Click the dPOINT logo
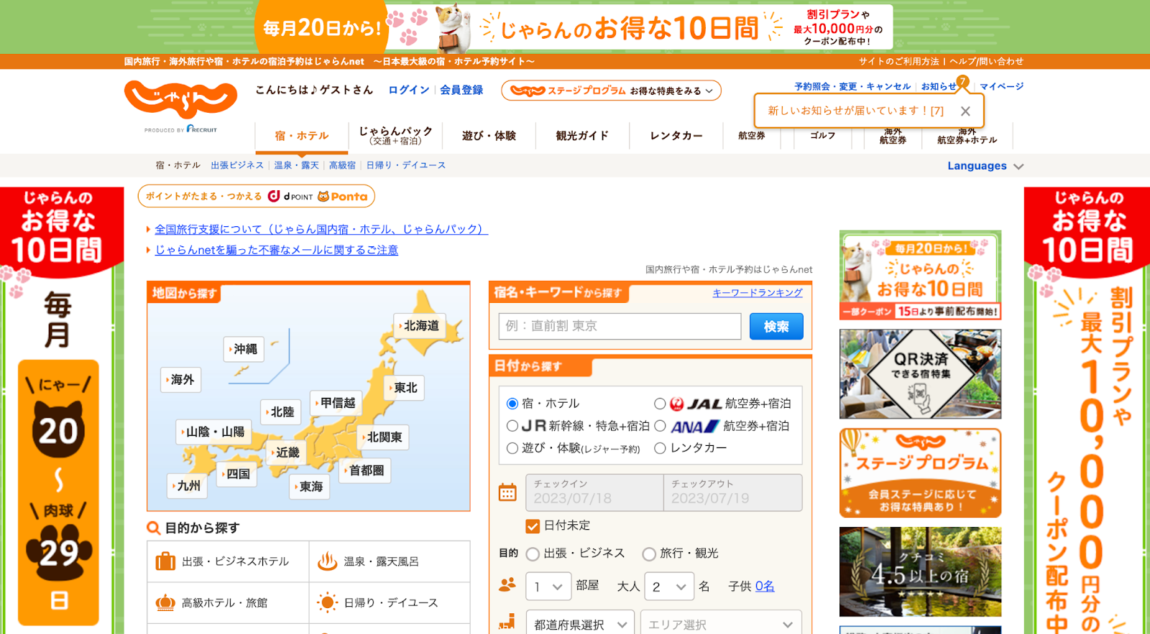This screenshot has height=634, width=1150. click(x=290, y=196)
